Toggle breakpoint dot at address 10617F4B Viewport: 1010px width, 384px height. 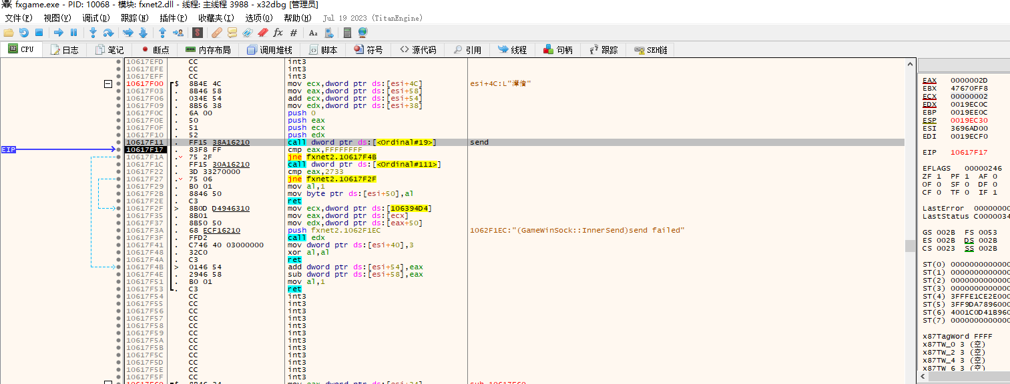(119, 267)
